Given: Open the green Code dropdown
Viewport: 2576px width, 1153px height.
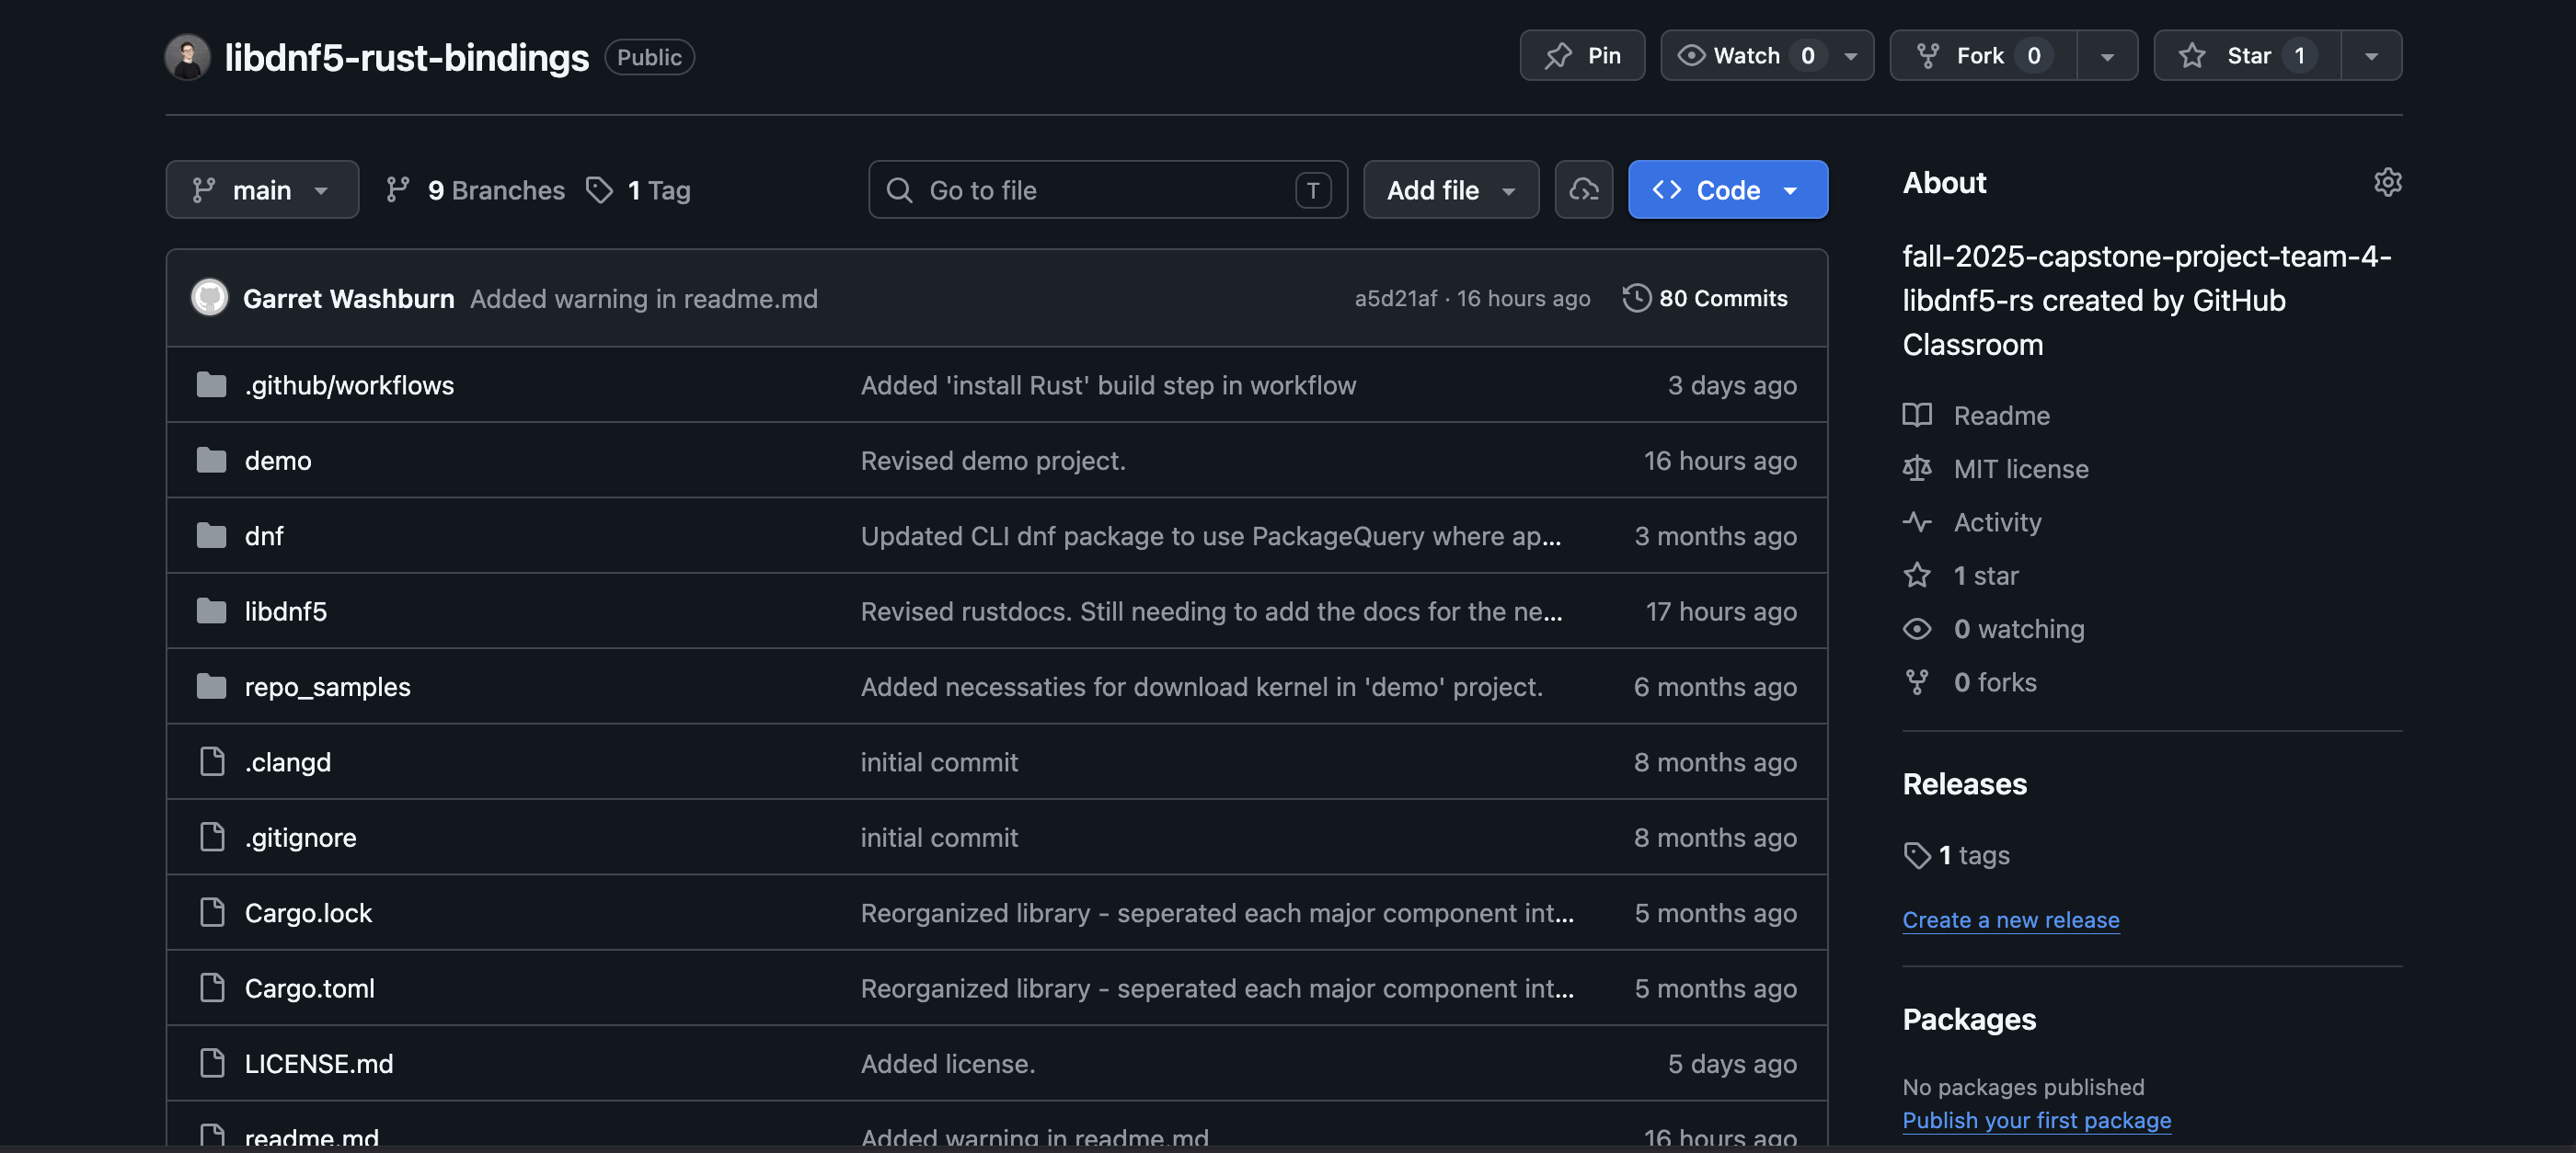Looking at the screenshot, I should click(1728, 189).
